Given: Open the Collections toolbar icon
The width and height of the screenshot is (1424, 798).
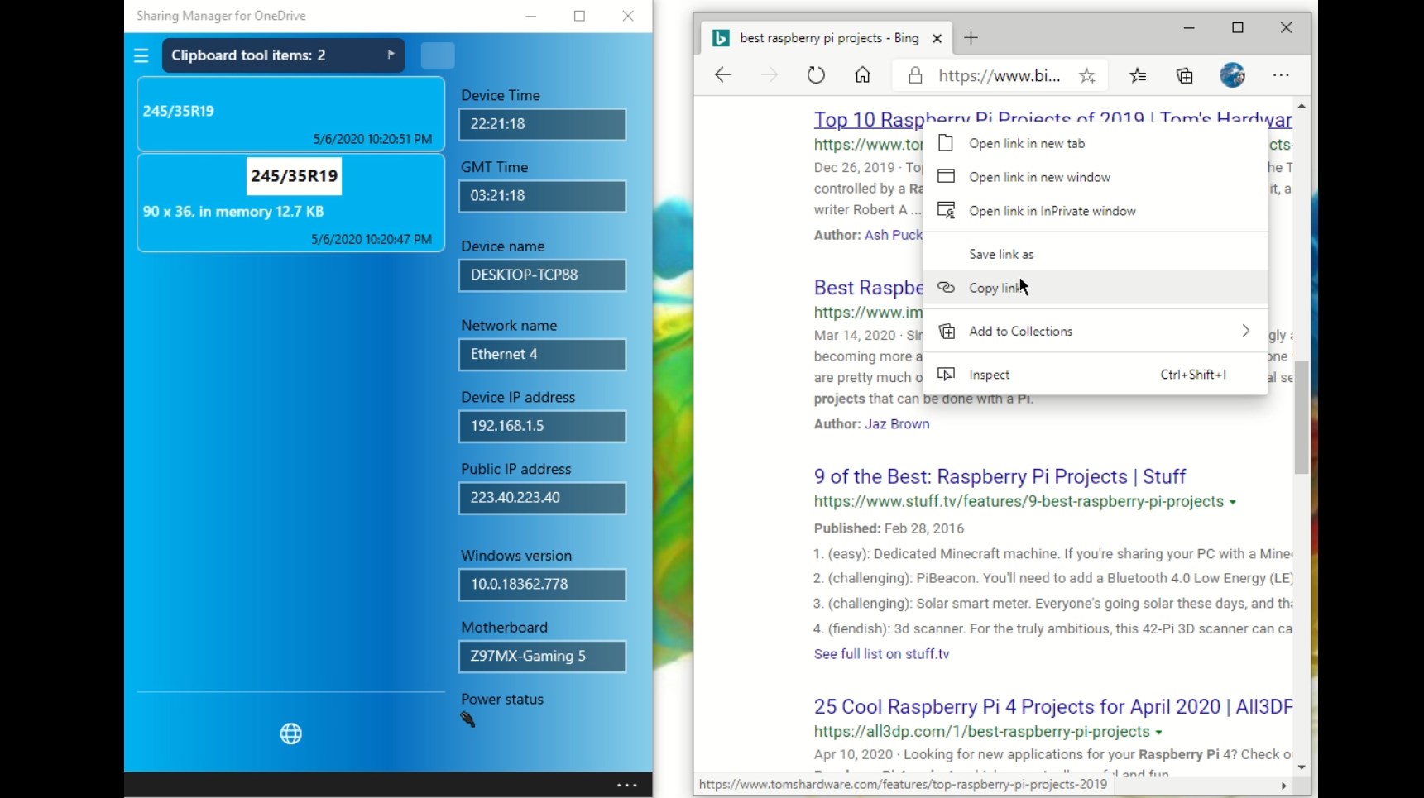Looking at the screenshot, I should (x=1185, y=75).
